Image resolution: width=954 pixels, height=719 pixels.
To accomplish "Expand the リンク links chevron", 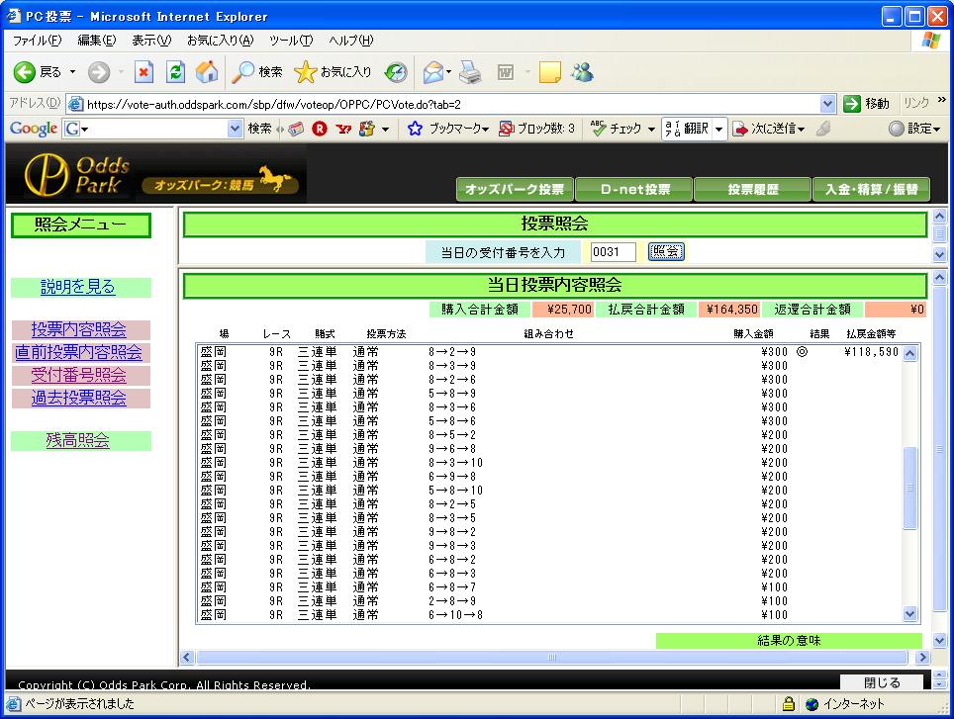I will click(942, 100).
